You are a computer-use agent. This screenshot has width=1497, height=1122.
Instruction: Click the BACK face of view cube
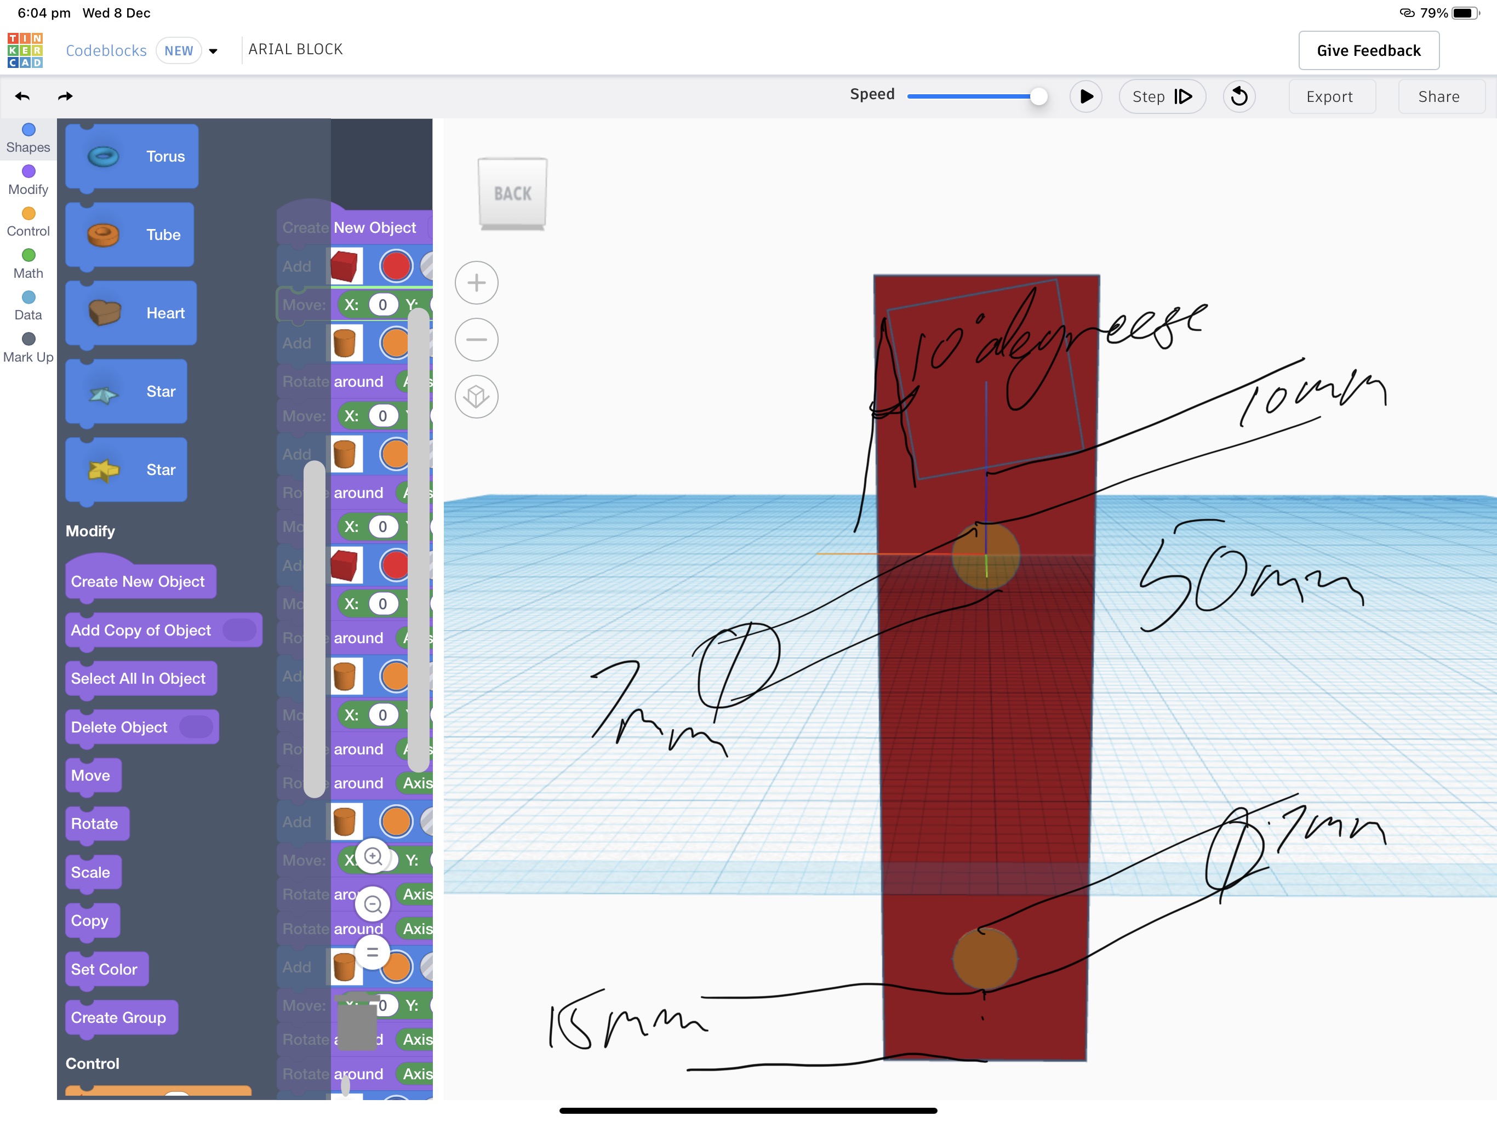pos(512,193)
